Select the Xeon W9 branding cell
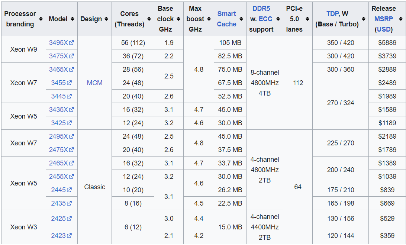The width and height of the screenshot is (406, 245). (x=23, y=49)
